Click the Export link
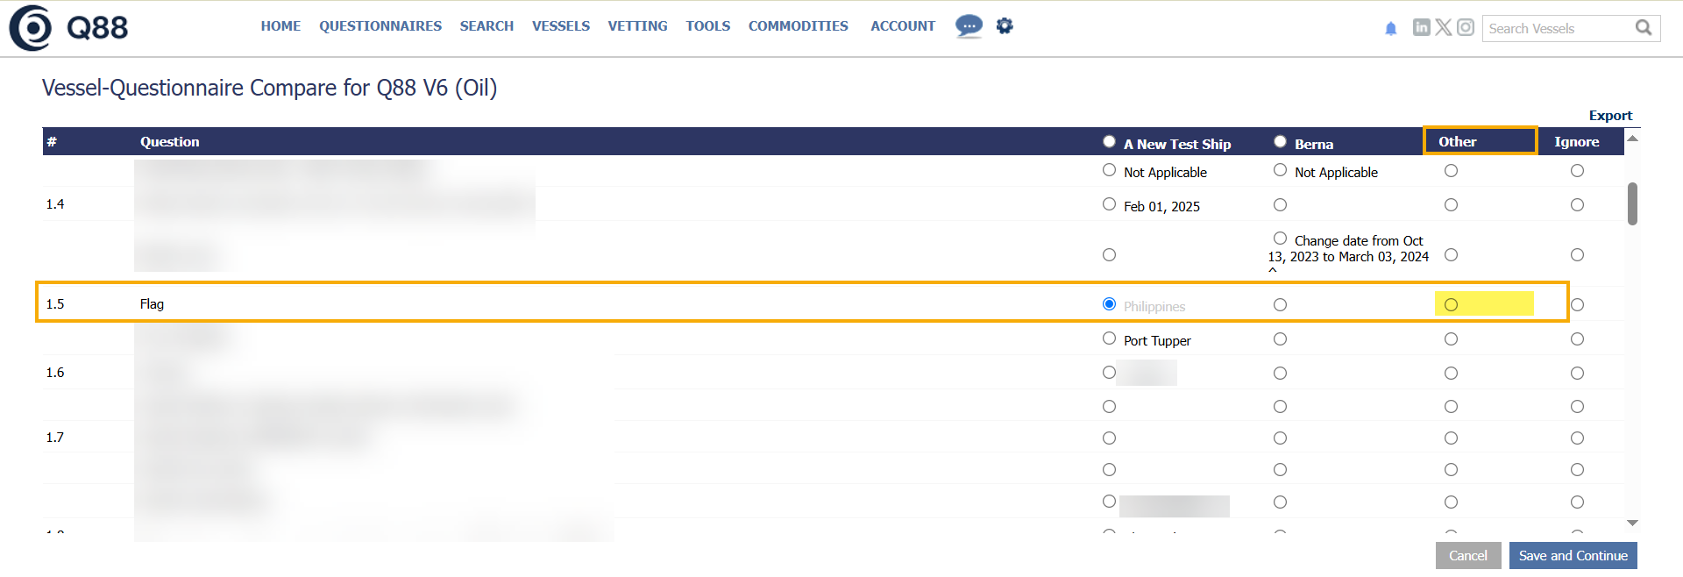This screenshot has width=1683, height=577. (x=1610, y=116)
